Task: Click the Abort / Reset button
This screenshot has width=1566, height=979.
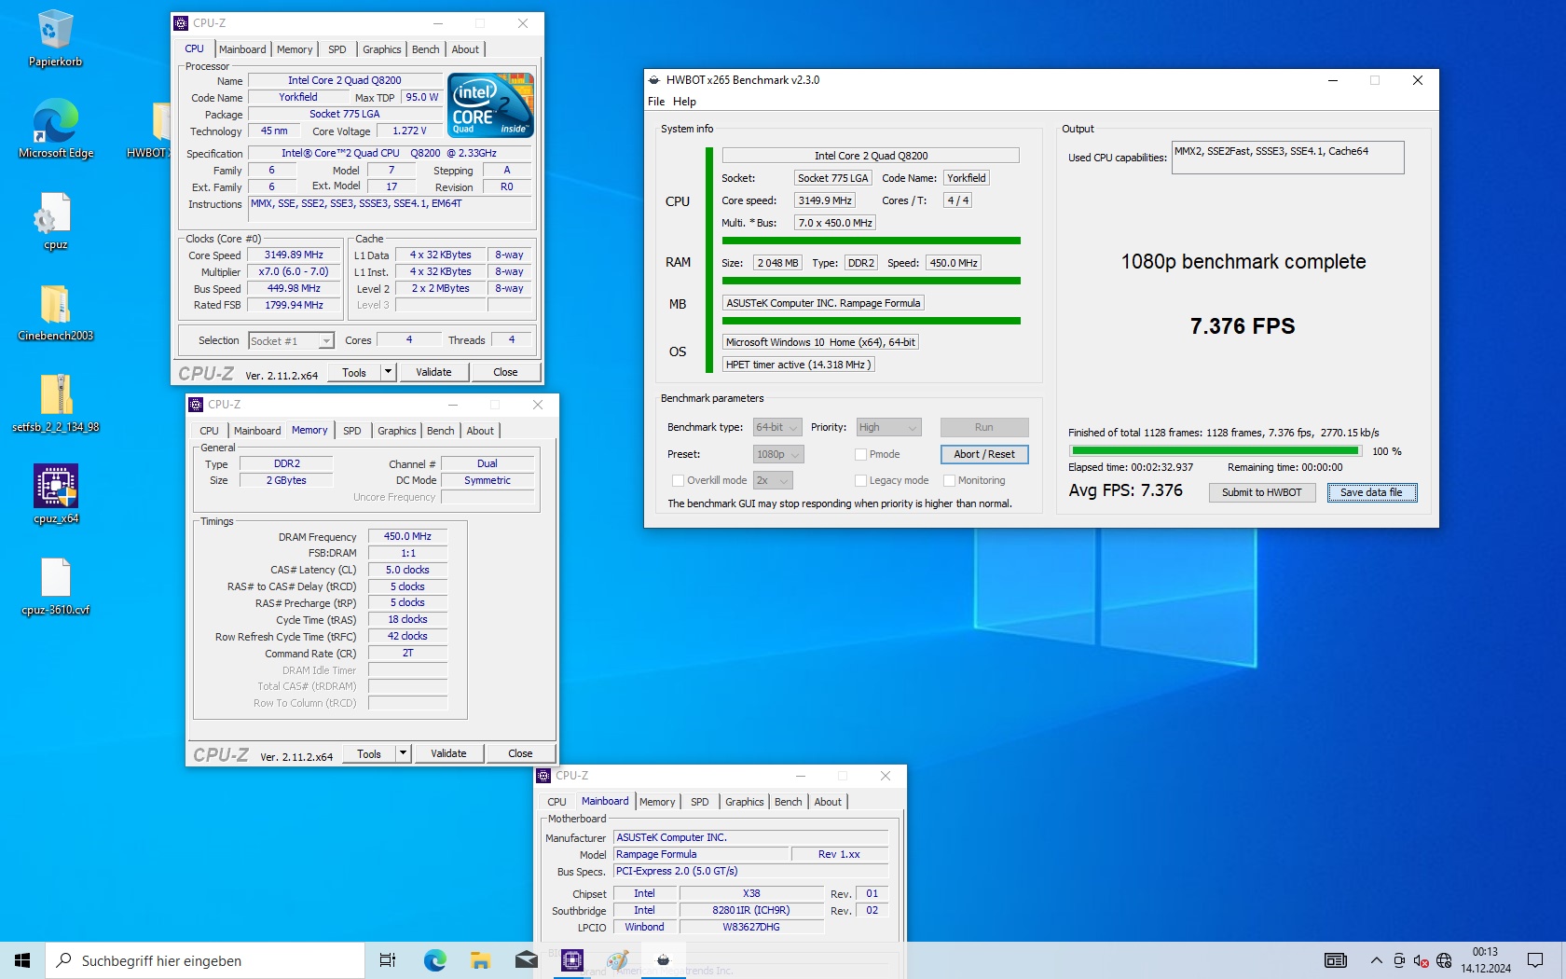Action: point(984,454)
